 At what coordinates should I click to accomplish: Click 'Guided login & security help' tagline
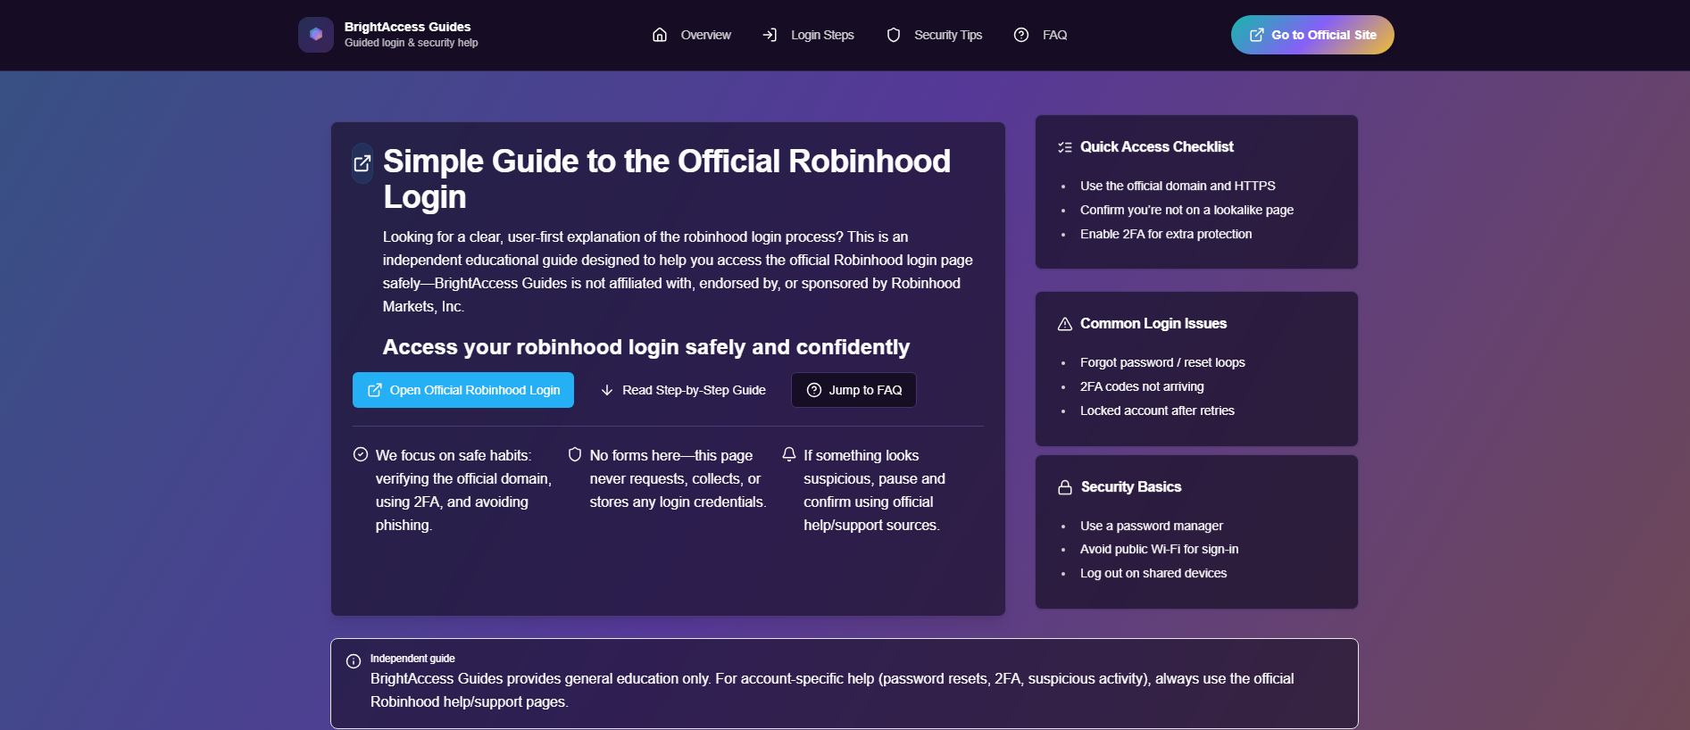[412, 43]
